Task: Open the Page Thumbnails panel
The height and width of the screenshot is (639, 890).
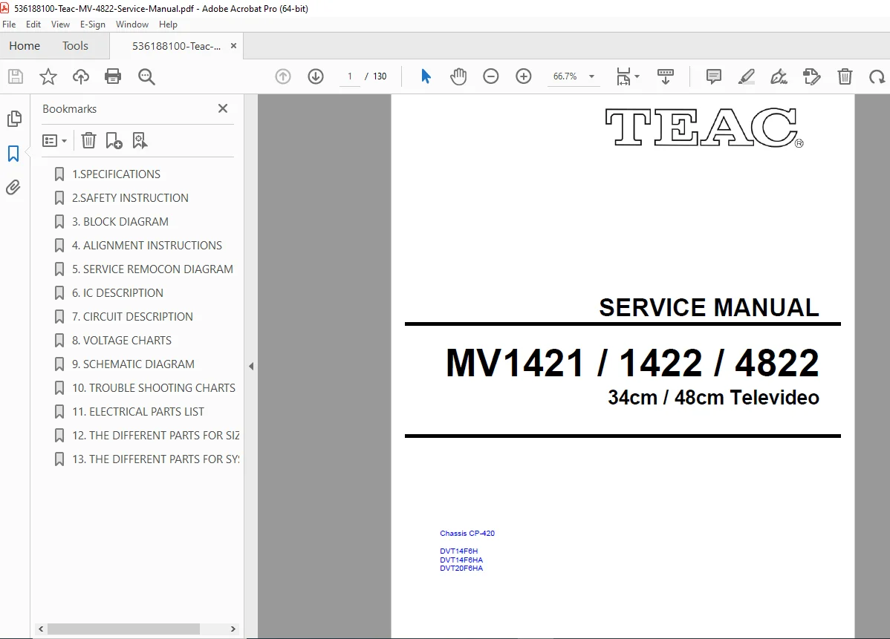Action: click(14, 119)
